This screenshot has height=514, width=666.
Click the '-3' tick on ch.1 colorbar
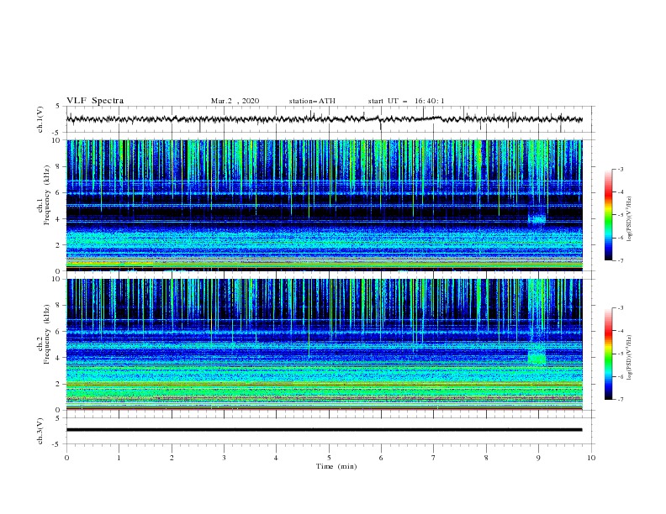620,169
